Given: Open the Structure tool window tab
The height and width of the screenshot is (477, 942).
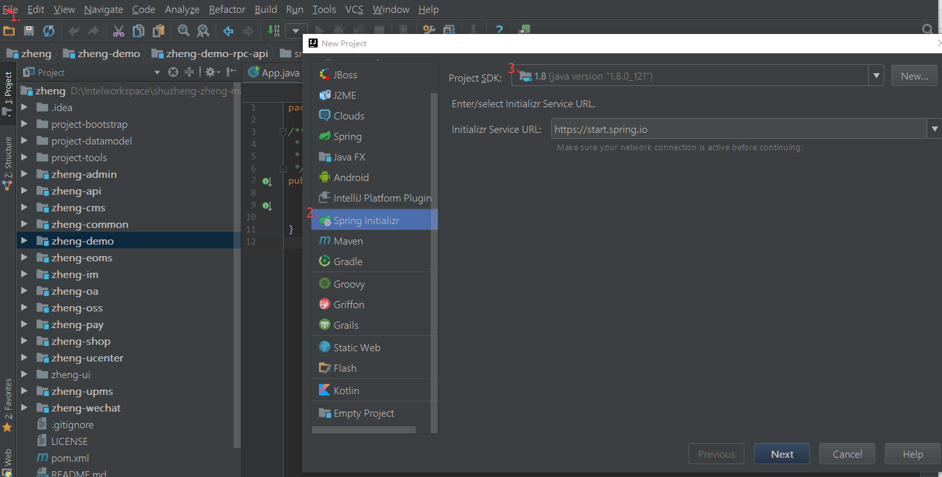Looking at the screenshot, I should [8, 164].
